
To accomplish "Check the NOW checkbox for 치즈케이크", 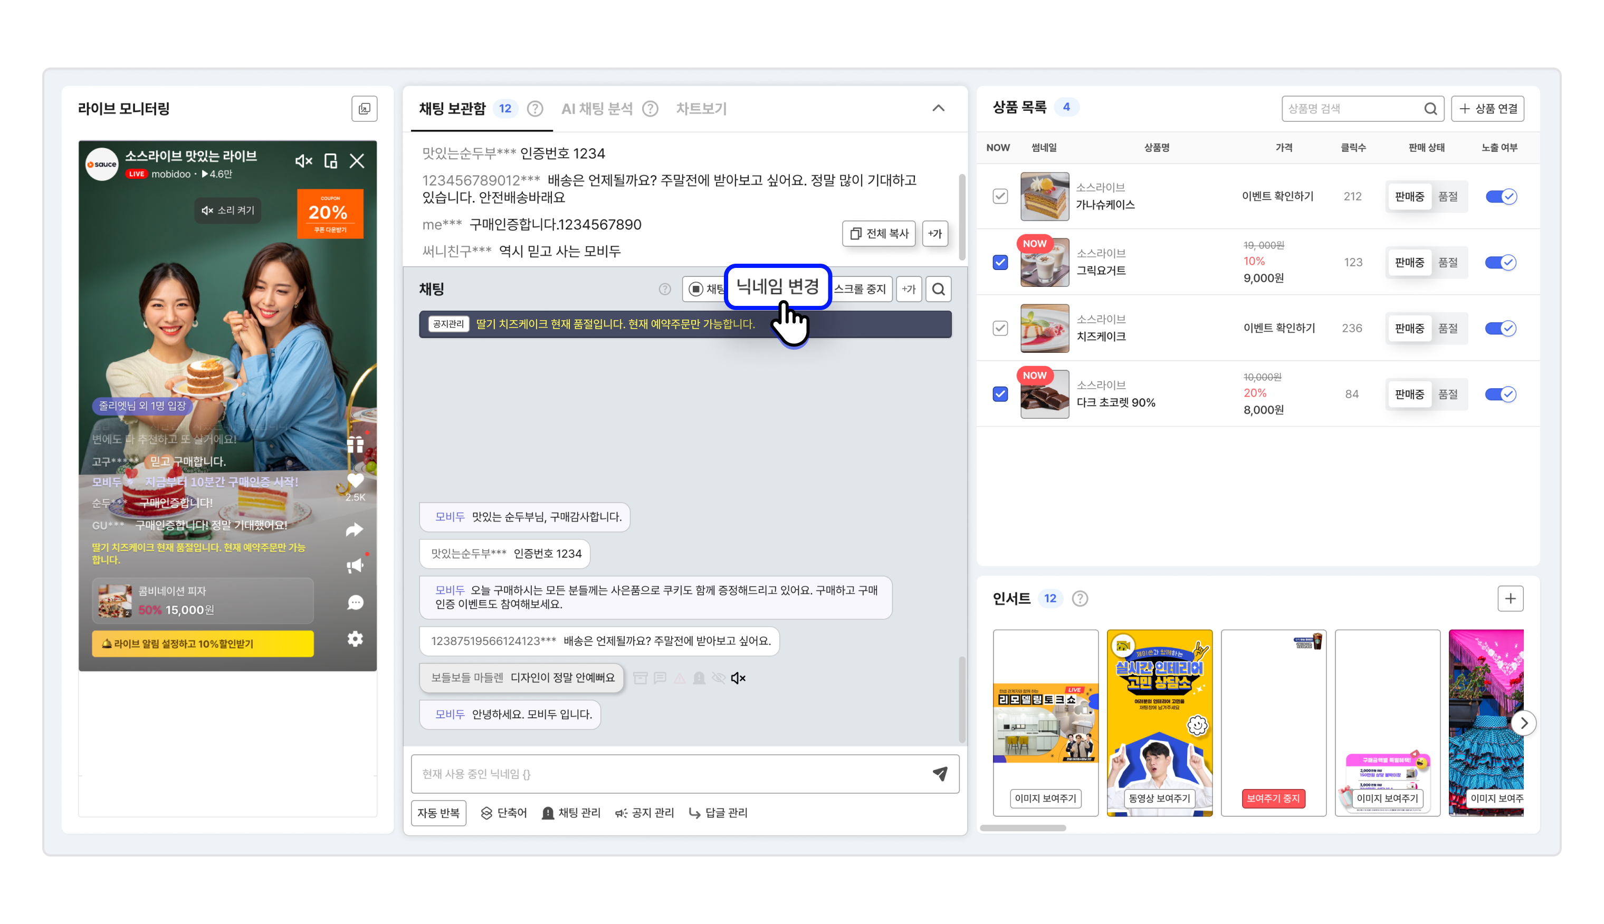I will [x=1000, y=328].
